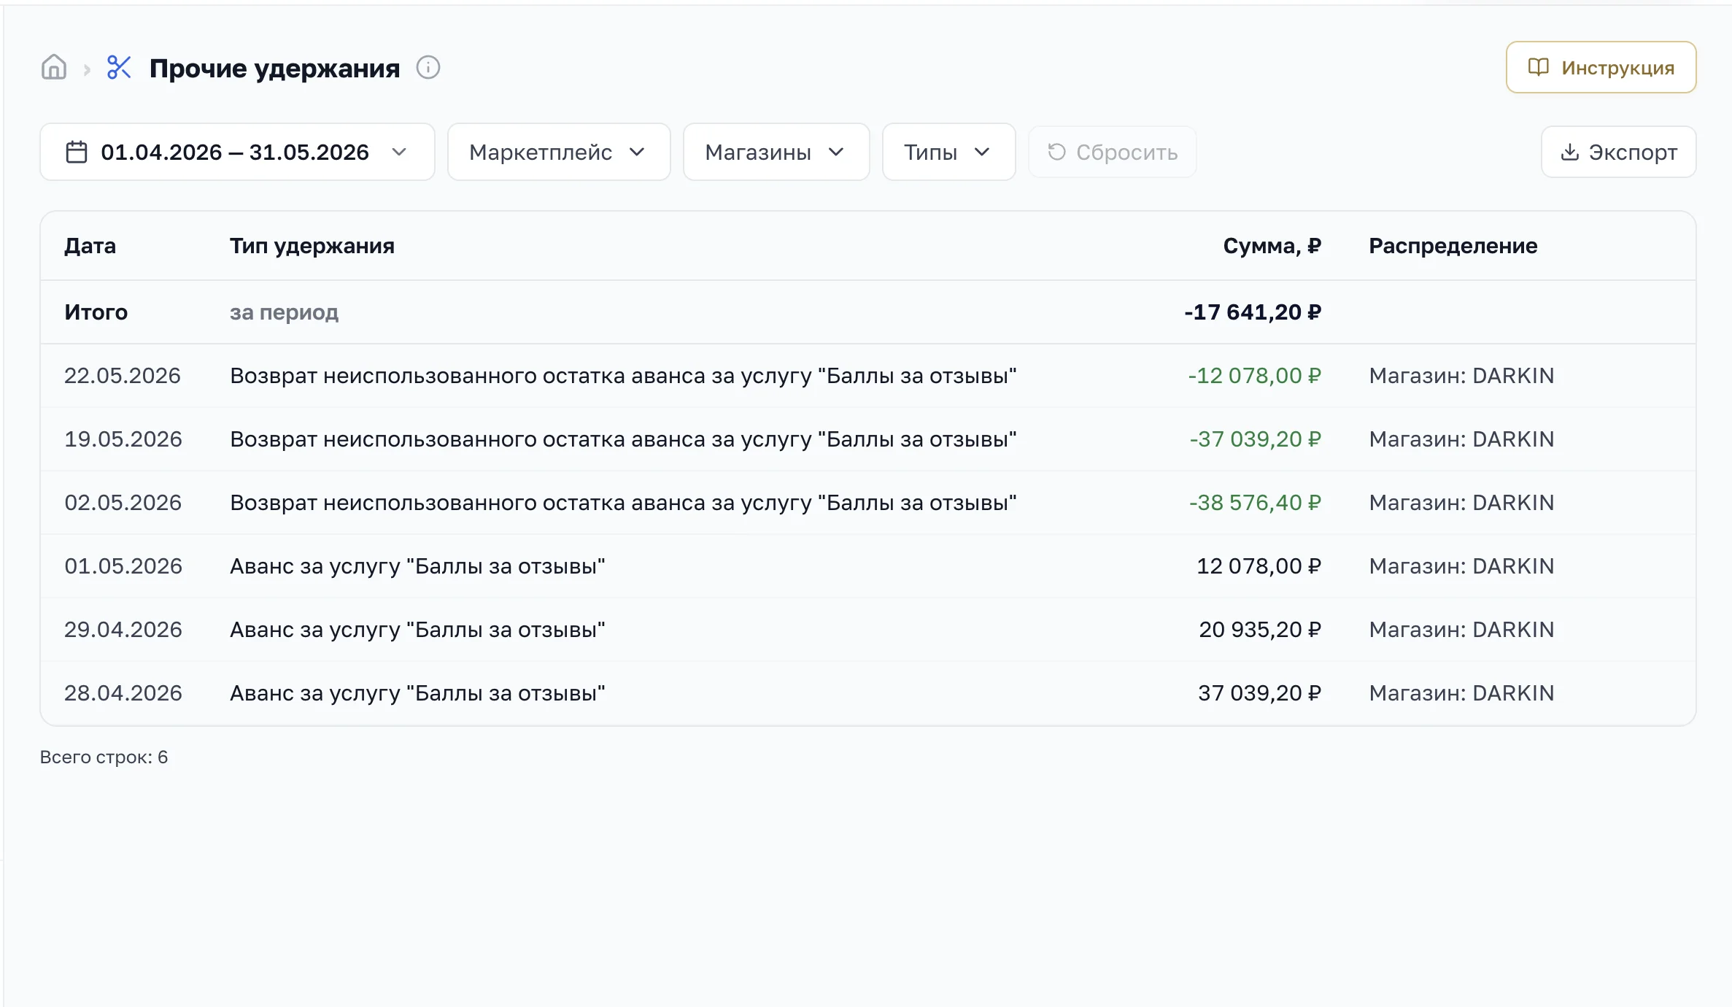Click the Дата column header

(90, 246)
